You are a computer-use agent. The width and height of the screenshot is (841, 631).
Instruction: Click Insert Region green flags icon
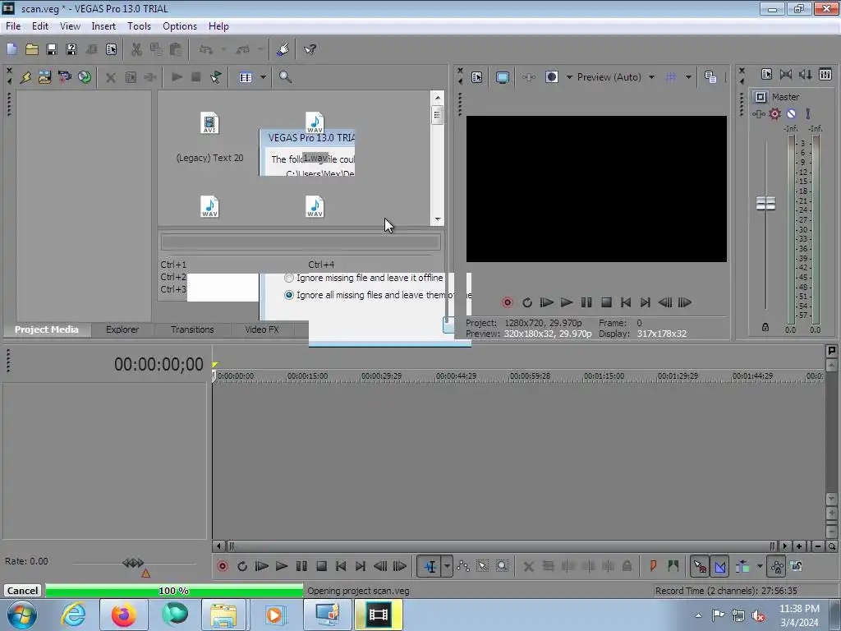673,566
